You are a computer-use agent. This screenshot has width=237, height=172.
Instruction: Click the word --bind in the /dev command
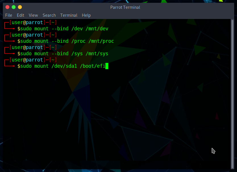pos(60,29)
